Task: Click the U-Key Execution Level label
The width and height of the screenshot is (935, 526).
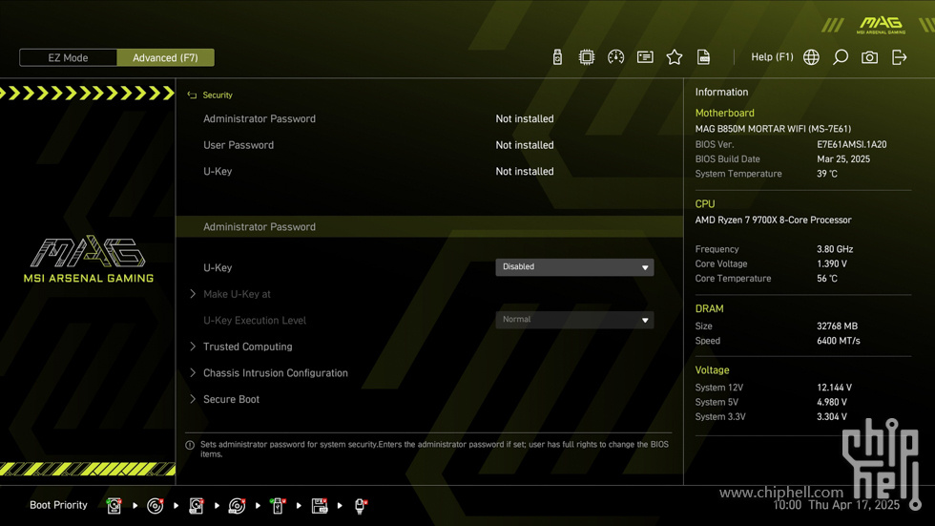Action: click(x=255, y=320)
